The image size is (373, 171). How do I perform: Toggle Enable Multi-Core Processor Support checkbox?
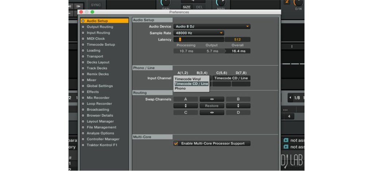coord(176,143)
